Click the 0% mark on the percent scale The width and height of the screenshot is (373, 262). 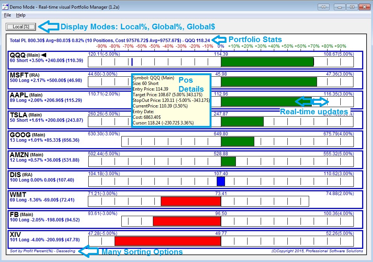(x=221, y=46)
